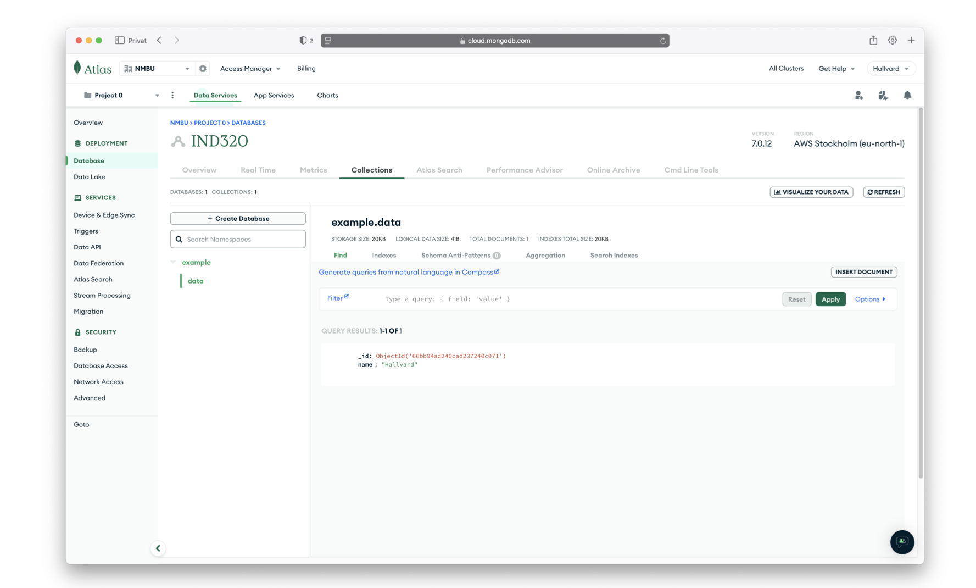Click the Services section icon
Viewport: 976px width, 588px height.
77,198
